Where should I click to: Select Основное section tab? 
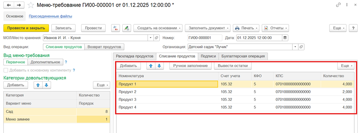[14, 16]
